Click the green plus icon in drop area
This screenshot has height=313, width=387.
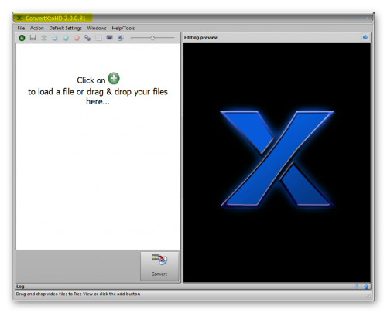point(114,79)
